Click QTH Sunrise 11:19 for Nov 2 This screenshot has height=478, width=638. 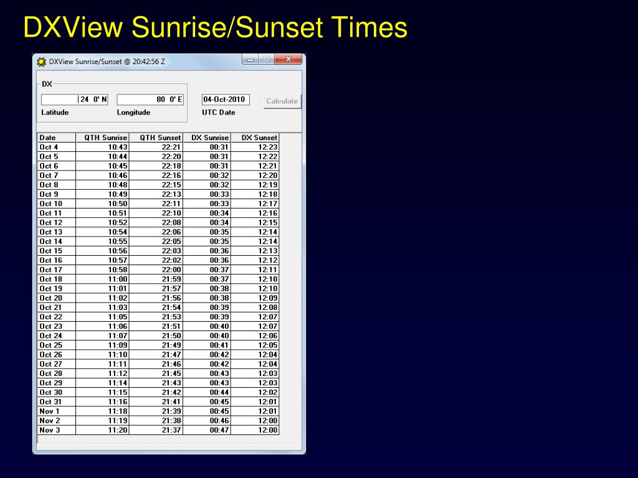[x=103, y=421]
